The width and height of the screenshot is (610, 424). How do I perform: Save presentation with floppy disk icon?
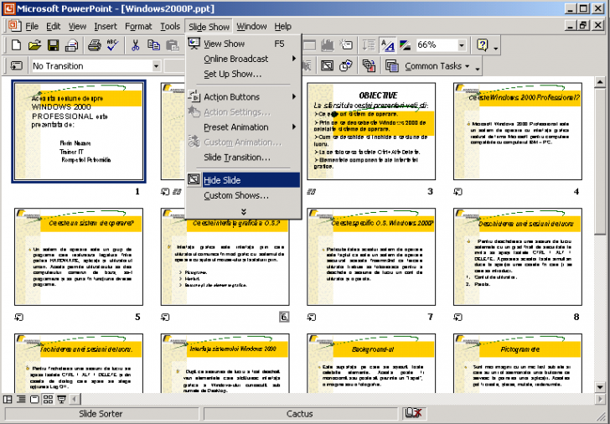(x=53, y=45)
